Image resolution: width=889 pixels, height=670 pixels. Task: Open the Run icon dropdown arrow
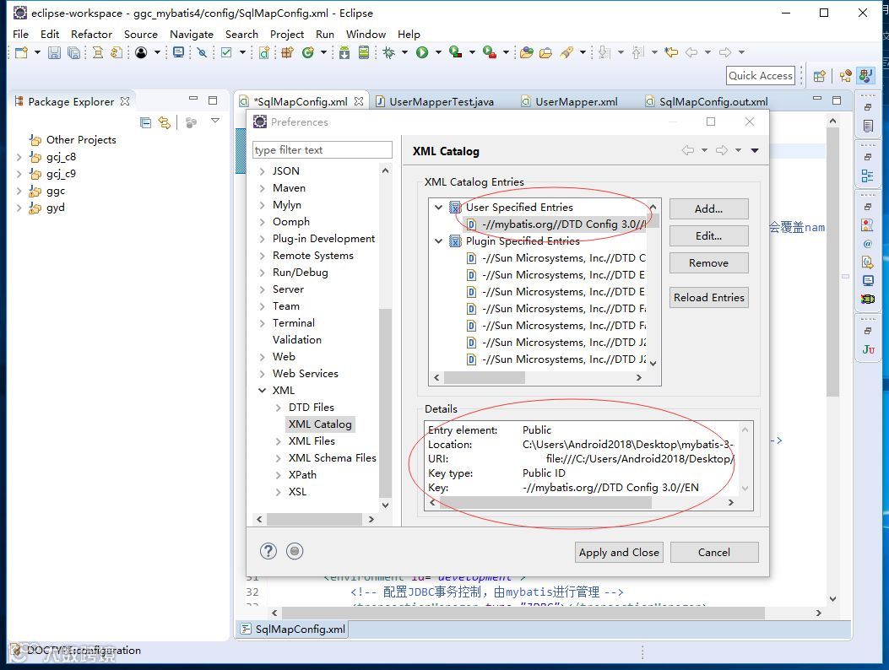click(x=438, y=52)
